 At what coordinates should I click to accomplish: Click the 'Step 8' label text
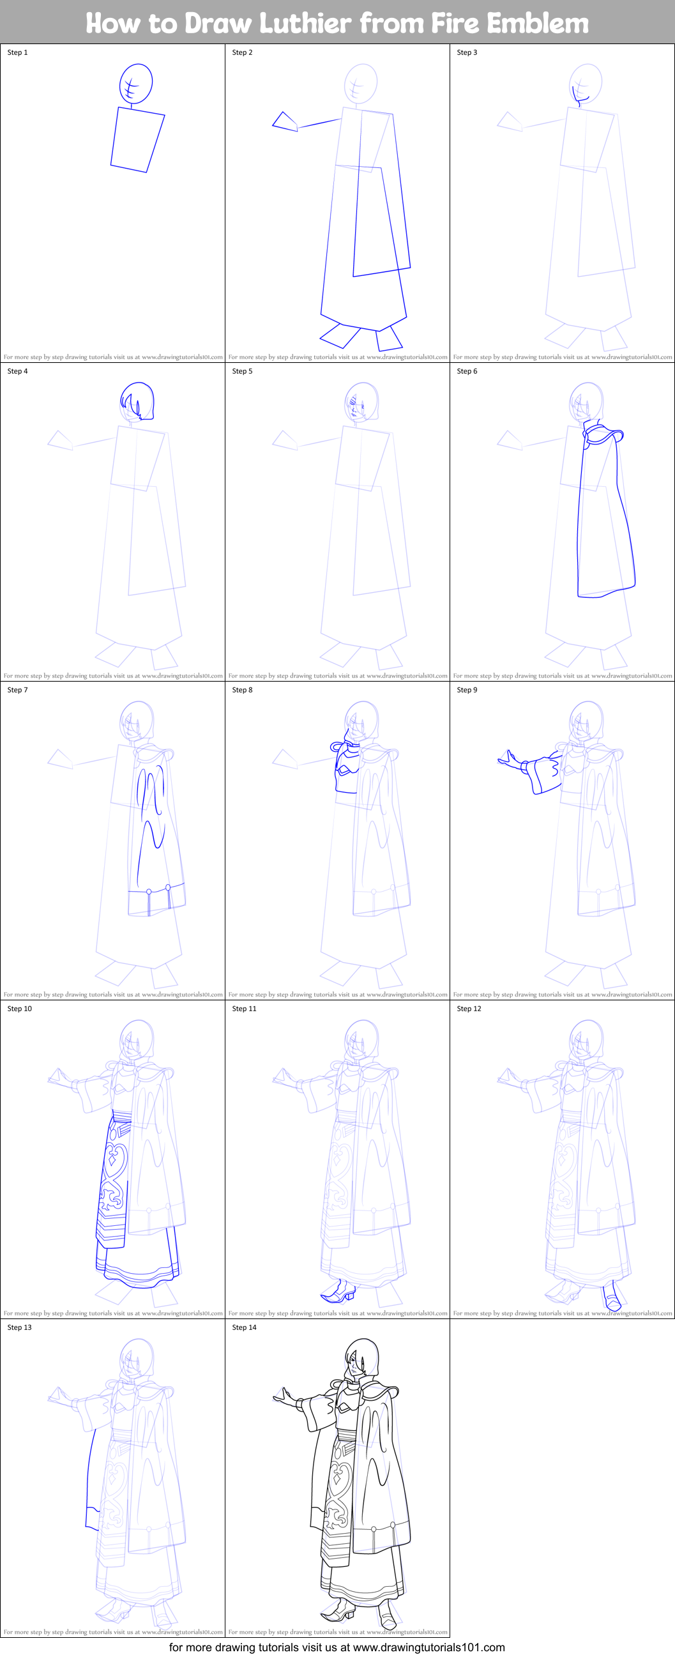243,689
